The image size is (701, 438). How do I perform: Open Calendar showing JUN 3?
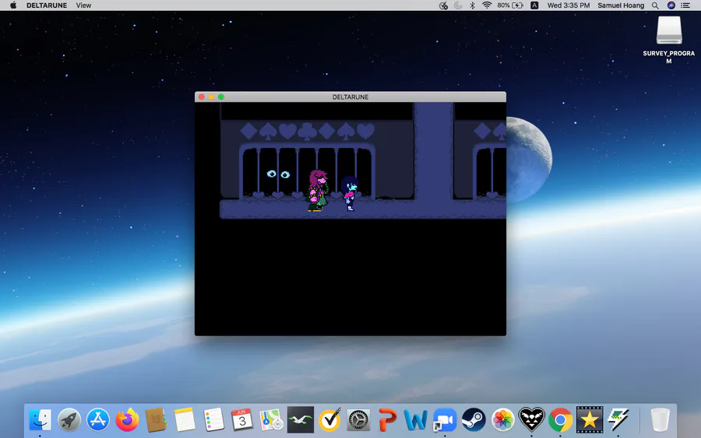[x=242, y=419]
